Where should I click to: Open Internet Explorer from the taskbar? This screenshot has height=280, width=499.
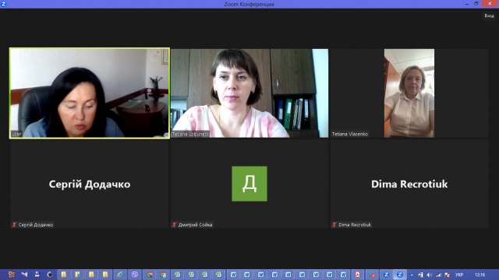(x=120, y=275)
